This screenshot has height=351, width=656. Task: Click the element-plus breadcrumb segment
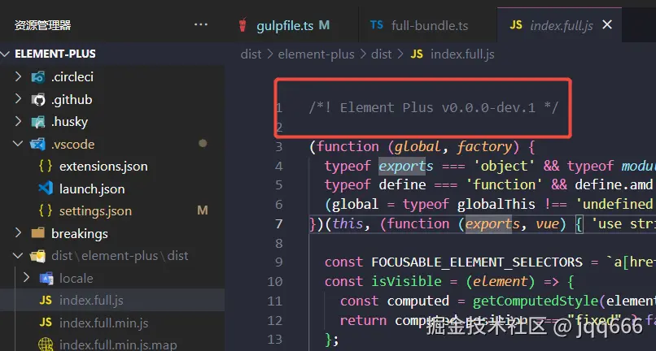pos(316,54)
